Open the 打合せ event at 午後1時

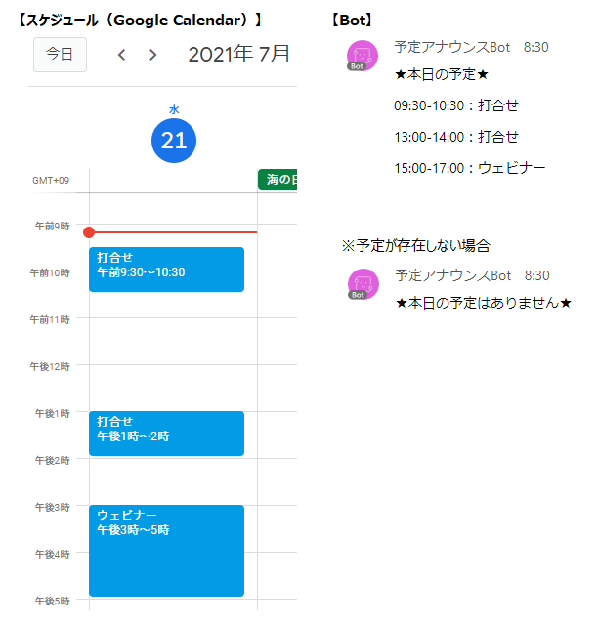[x=166, y=433]
